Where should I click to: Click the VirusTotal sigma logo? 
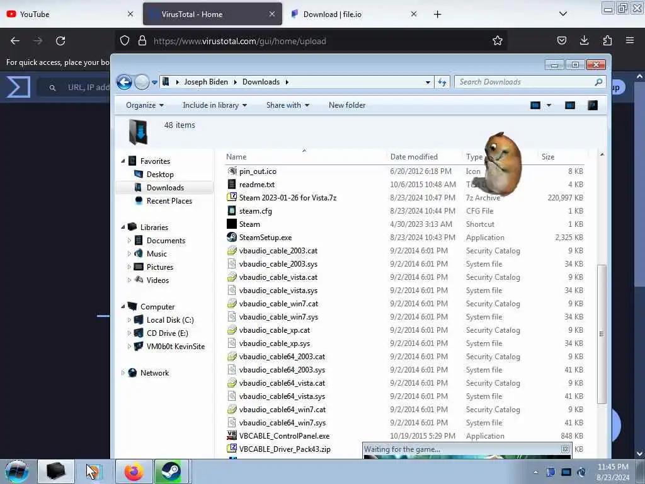[x=18, y=87]
